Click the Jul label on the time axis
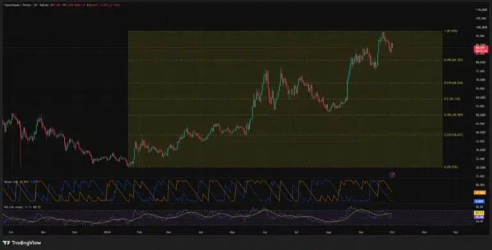The image size is (492, 250). (x=296, y=233)
